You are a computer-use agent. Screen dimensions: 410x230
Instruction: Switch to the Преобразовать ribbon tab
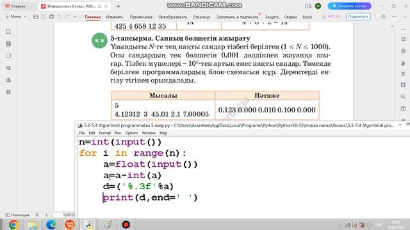(x=172, y=17)
